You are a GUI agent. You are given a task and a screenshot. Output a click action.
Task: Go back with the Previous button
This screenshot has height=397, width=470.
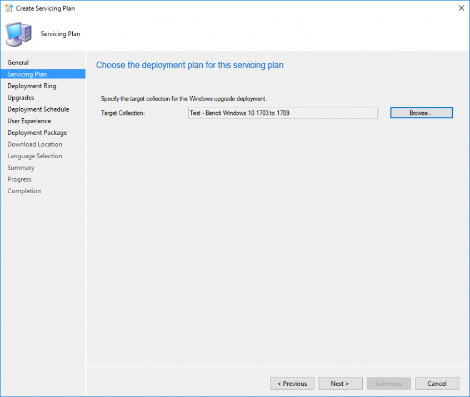coord(292,383)
